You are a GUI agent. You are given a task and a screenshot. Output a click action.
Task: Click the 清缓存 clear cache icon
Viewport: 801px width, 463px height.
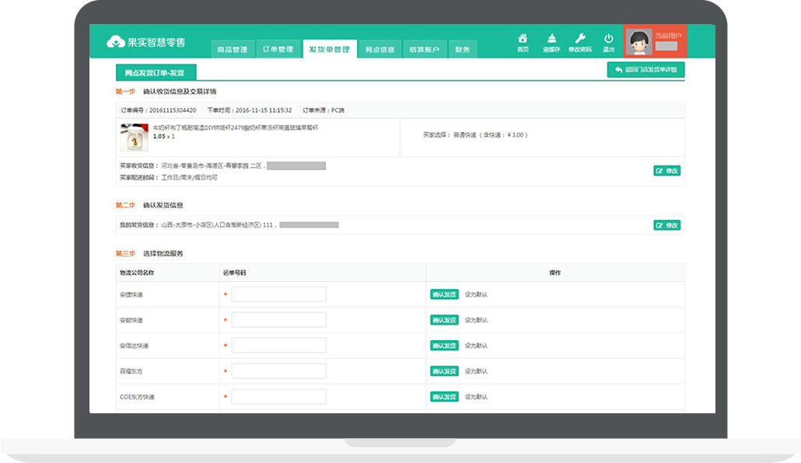[551, 38]
